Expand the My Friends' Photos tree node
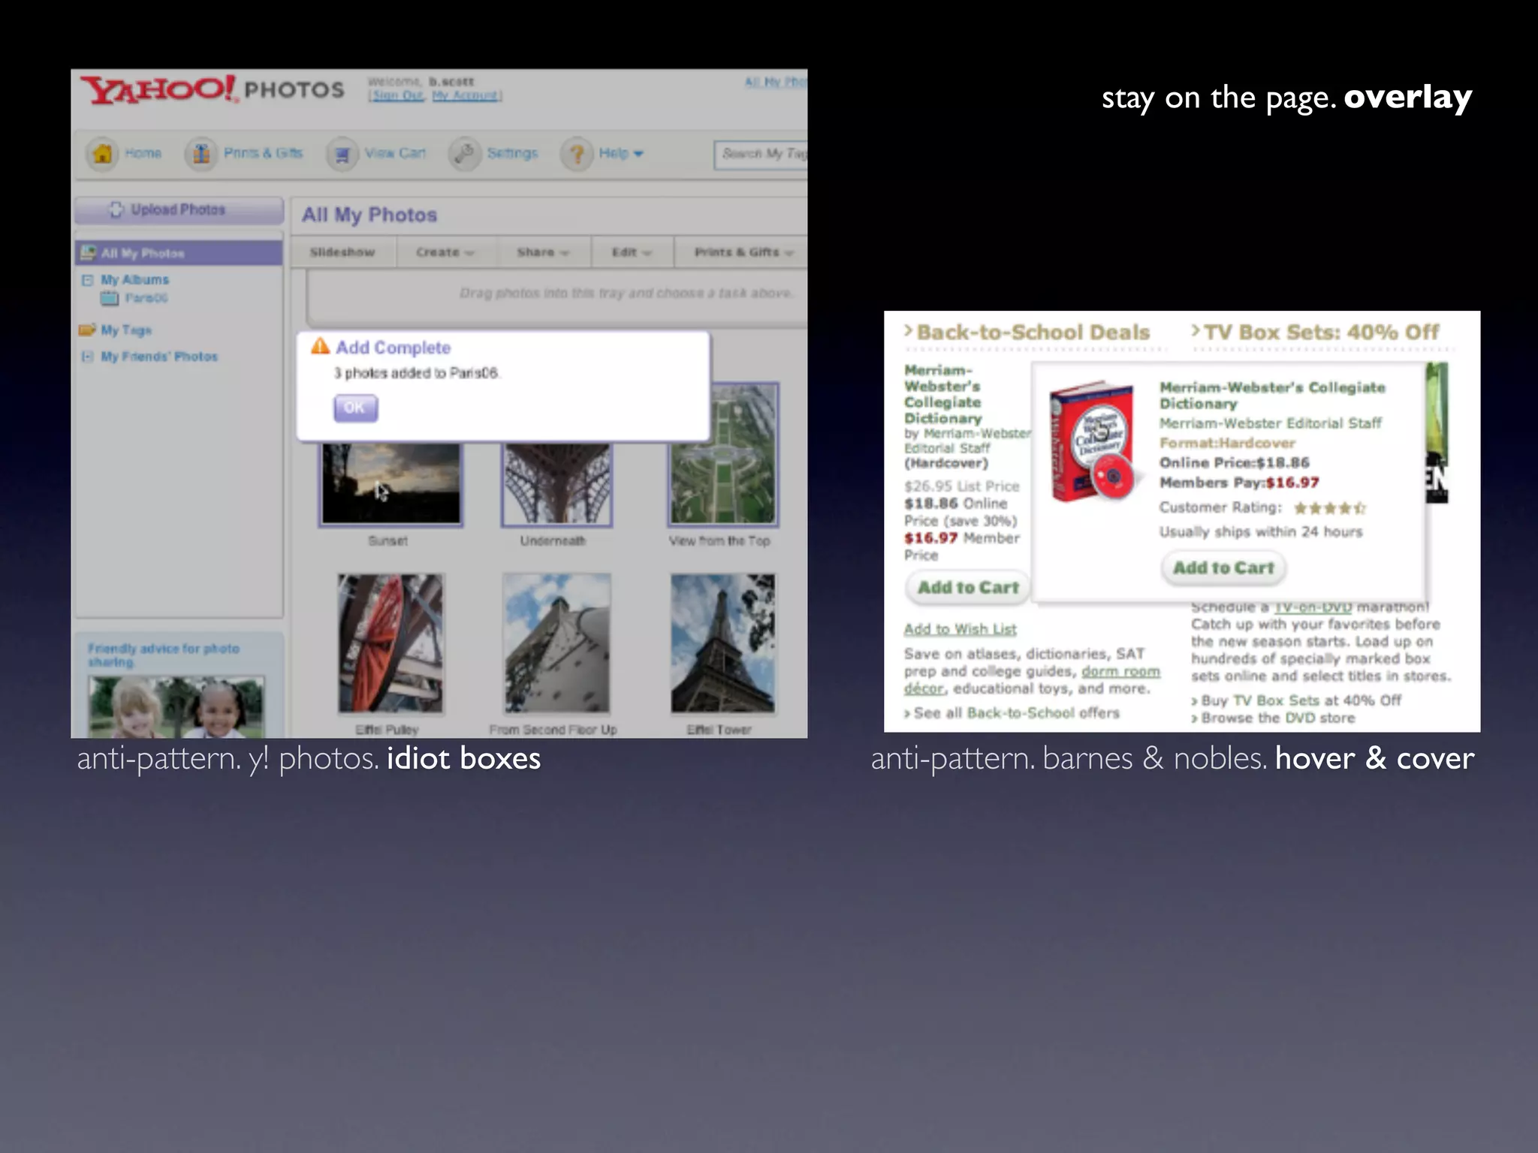 (87, 357)
